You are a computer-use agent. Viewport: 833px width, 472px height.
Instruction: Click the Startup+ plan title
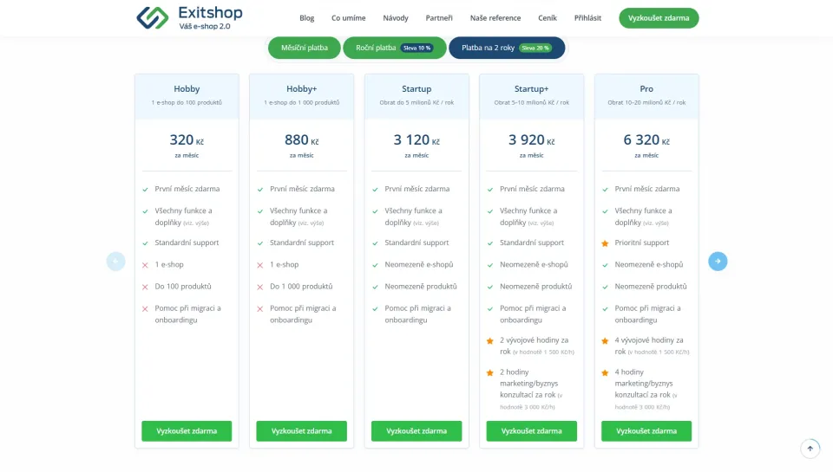(531, 88)
